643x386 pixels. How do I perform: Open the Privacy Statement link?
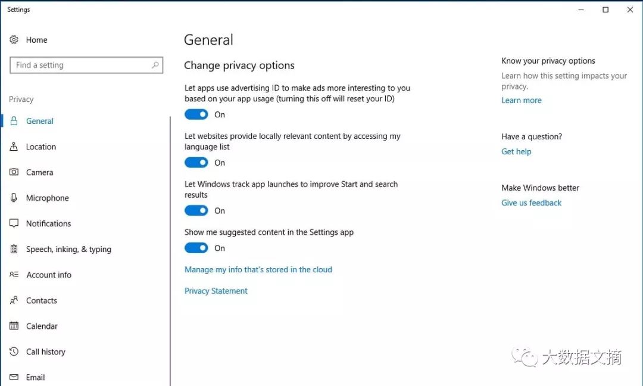pyautogui.click(x=216, y=291)
